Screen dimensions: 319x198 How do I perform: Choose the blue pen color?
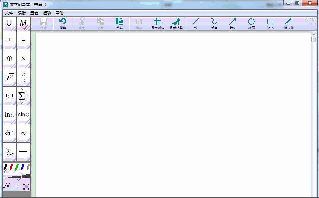click(23, 167)
